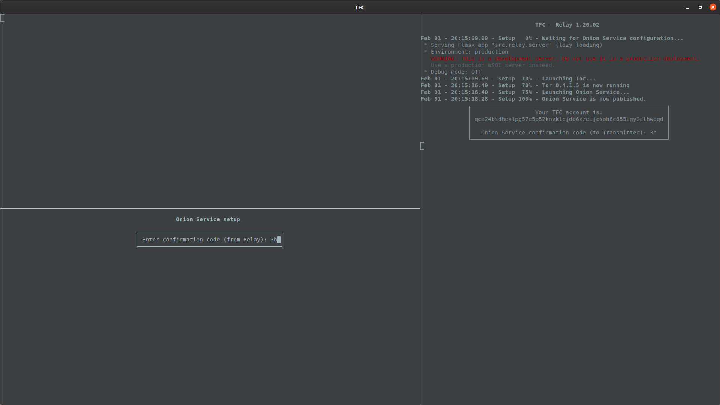Click the 'Serving Flask app' line
This screenshot has width=720, height=405.
(513, 45)
